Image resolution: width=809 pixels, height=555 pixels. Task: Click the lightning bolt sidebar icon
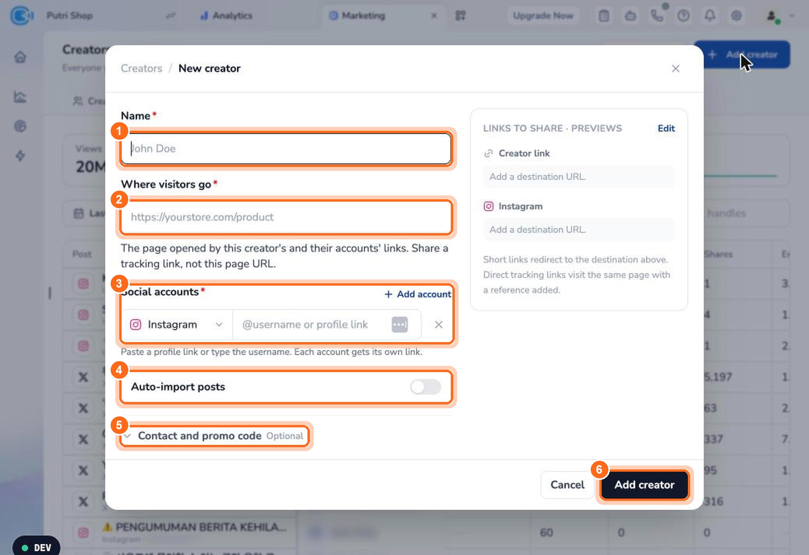(20, 156)
